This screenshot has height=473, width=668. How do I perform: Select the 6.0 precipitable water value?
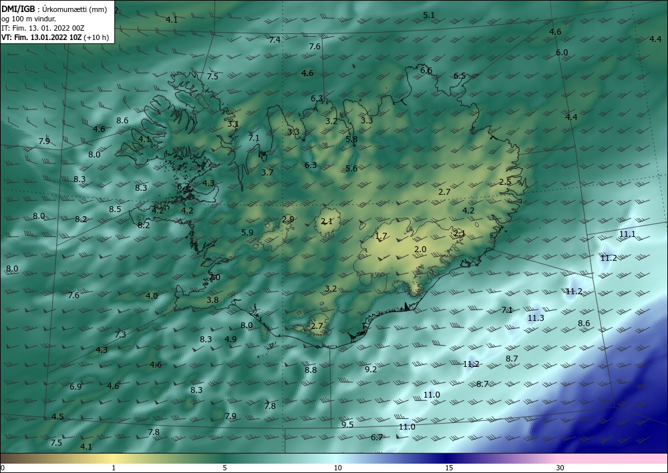point(562,52)
